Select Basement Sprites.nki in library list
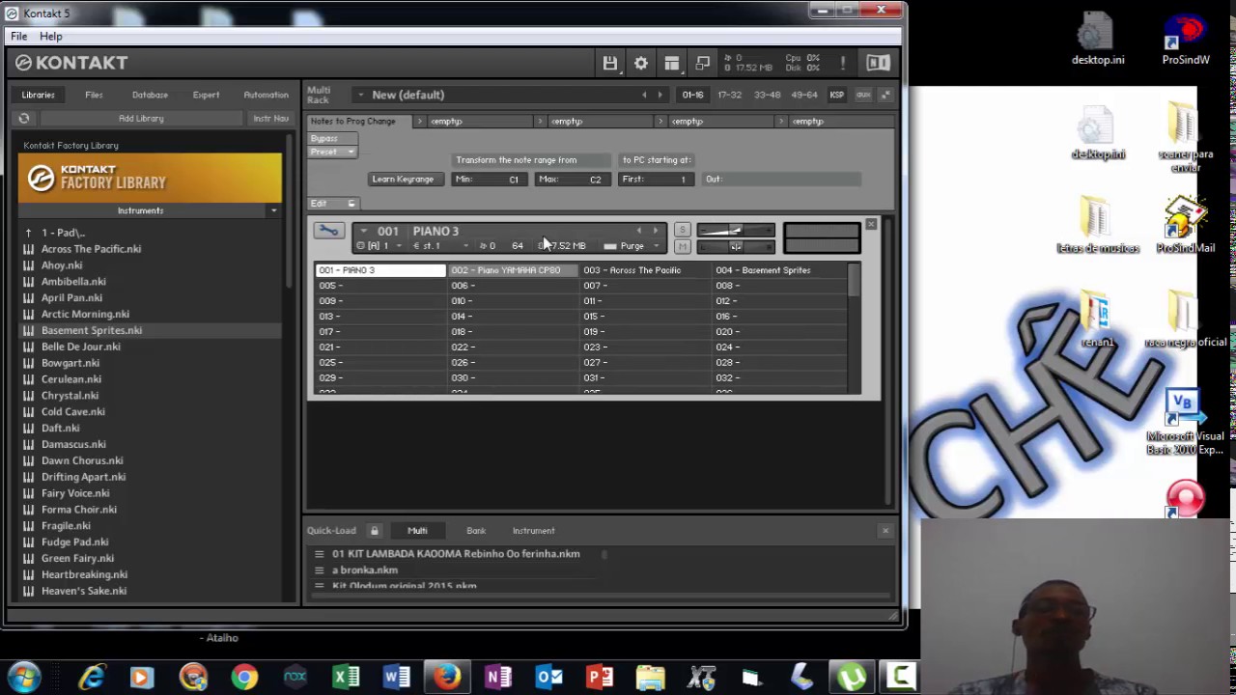This screenshot has width=1236, height=695. (150, 330)
